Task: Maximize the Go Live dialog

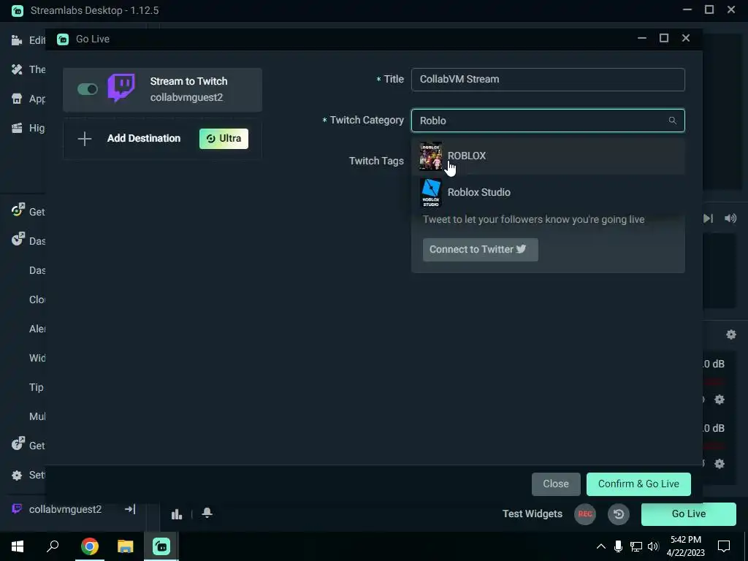Action: coord(663,38)
